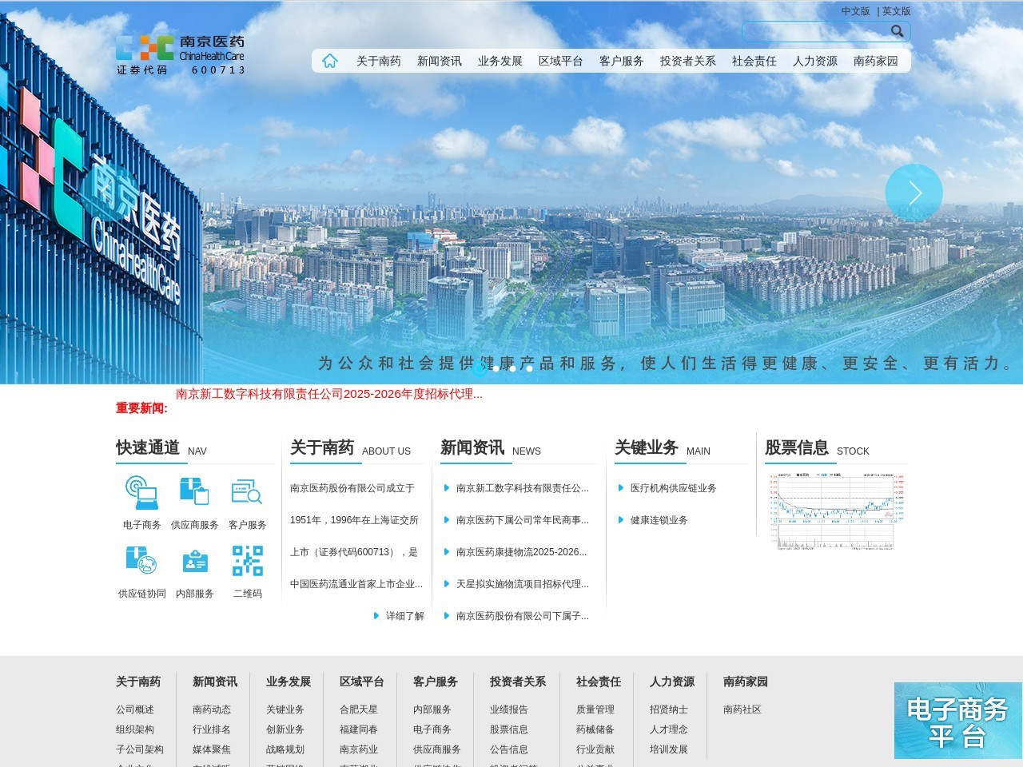The height and width of the screenshot is (767, 1023).
Task: Switch to the 英文版 language link
Action: pyautogui.click(x=896, y=11)
